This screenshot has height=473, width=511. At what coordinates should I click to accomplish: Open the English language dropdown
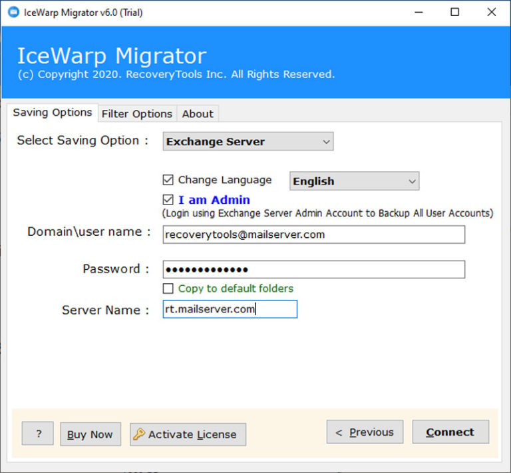[354, 181]
